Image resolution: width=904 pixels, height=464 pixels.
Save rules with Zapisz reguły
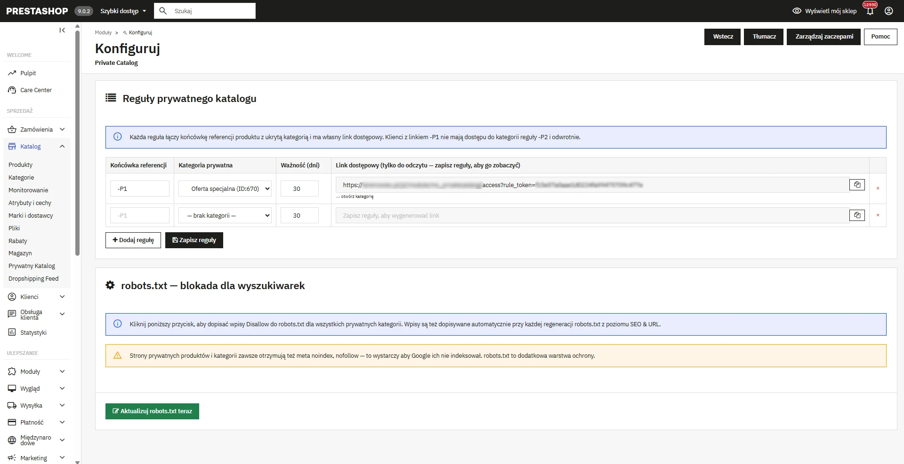coord(194,240)
